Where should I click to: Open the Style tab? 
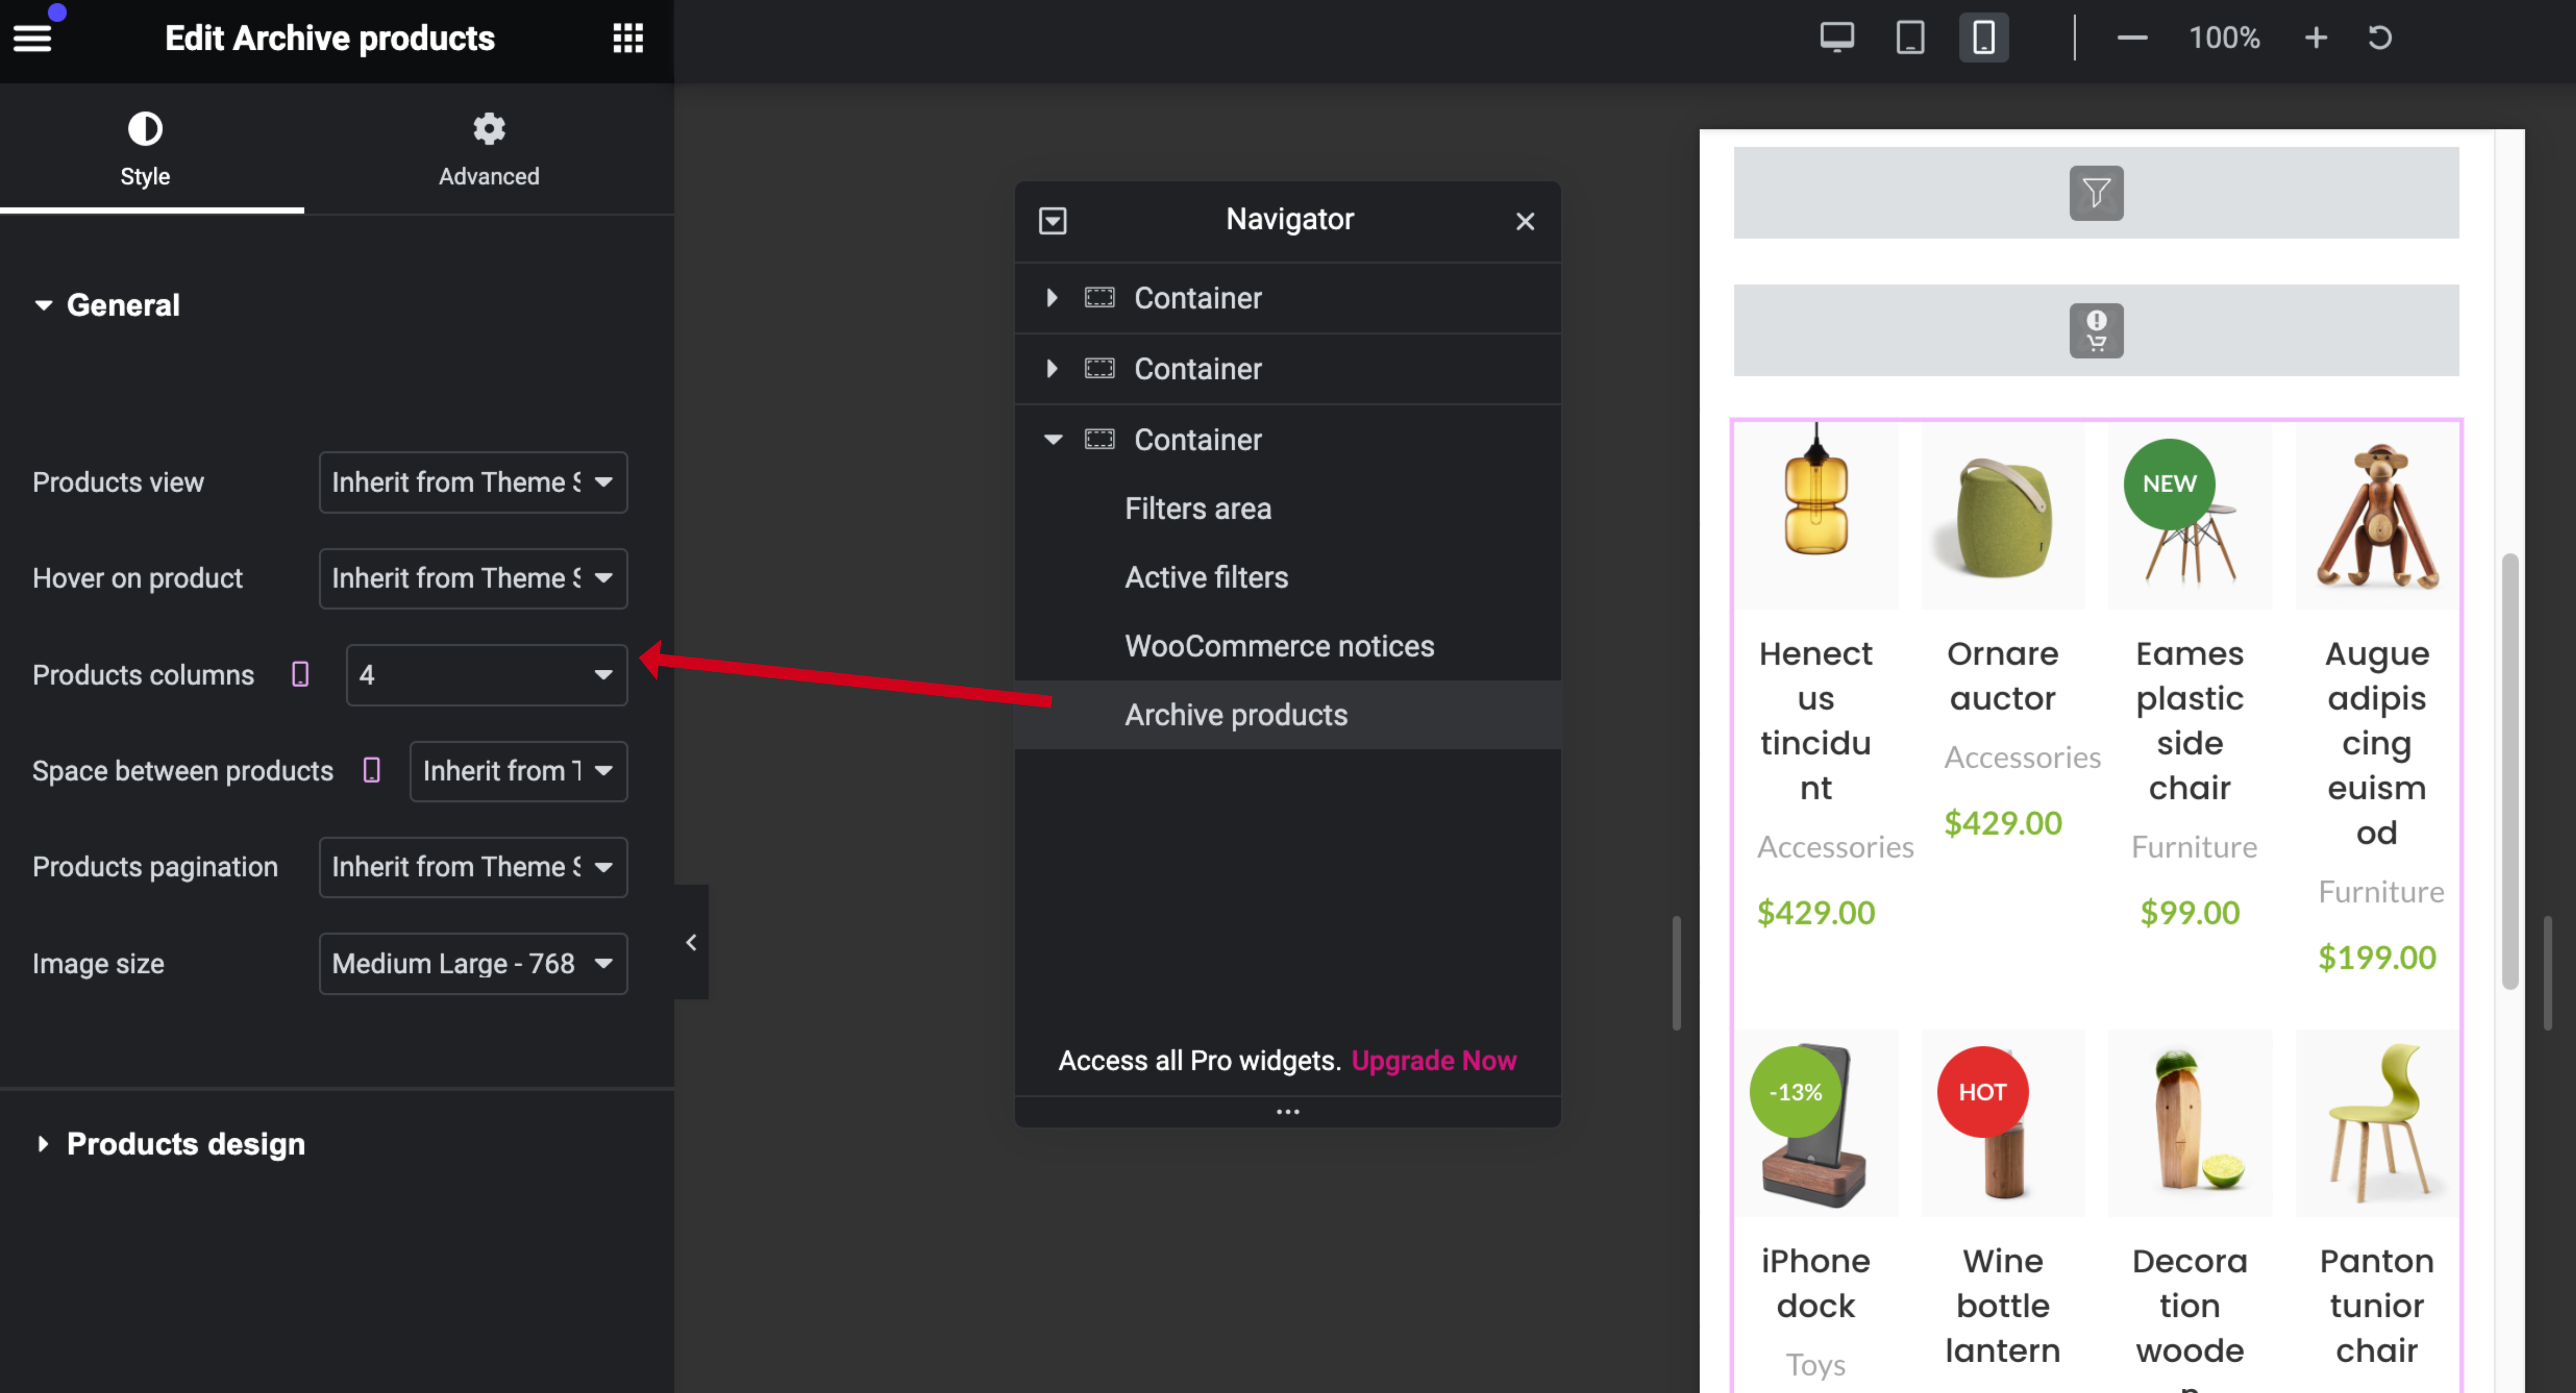[145, 150]
